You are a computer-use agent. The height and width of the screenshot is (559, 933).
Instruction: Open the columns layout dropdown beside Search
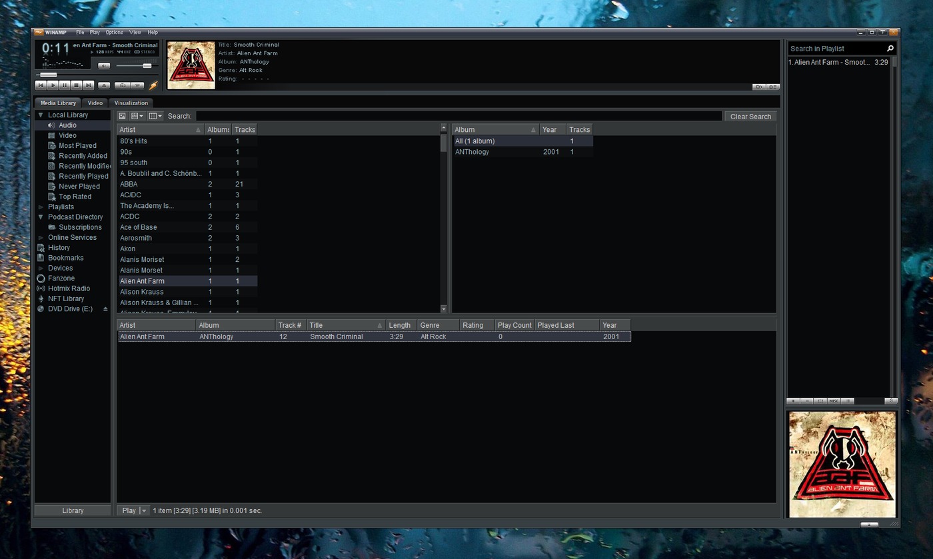[x=155, y=116]
